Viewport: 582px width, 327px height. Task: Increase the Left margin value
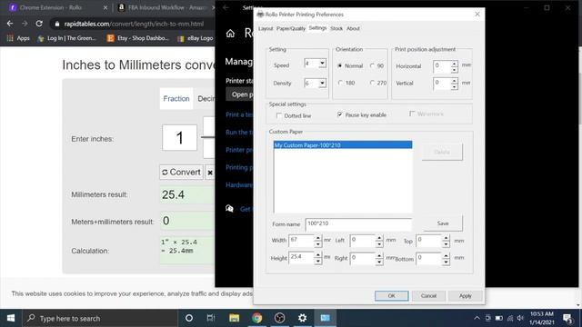tap(379, 238)
